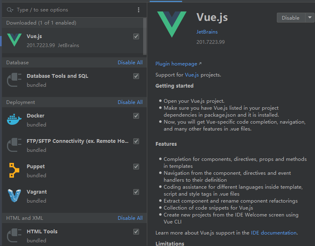Uncheck the Vue.js plugin checkbox
This screenshot has width=315, height=246.
point(136,36)
